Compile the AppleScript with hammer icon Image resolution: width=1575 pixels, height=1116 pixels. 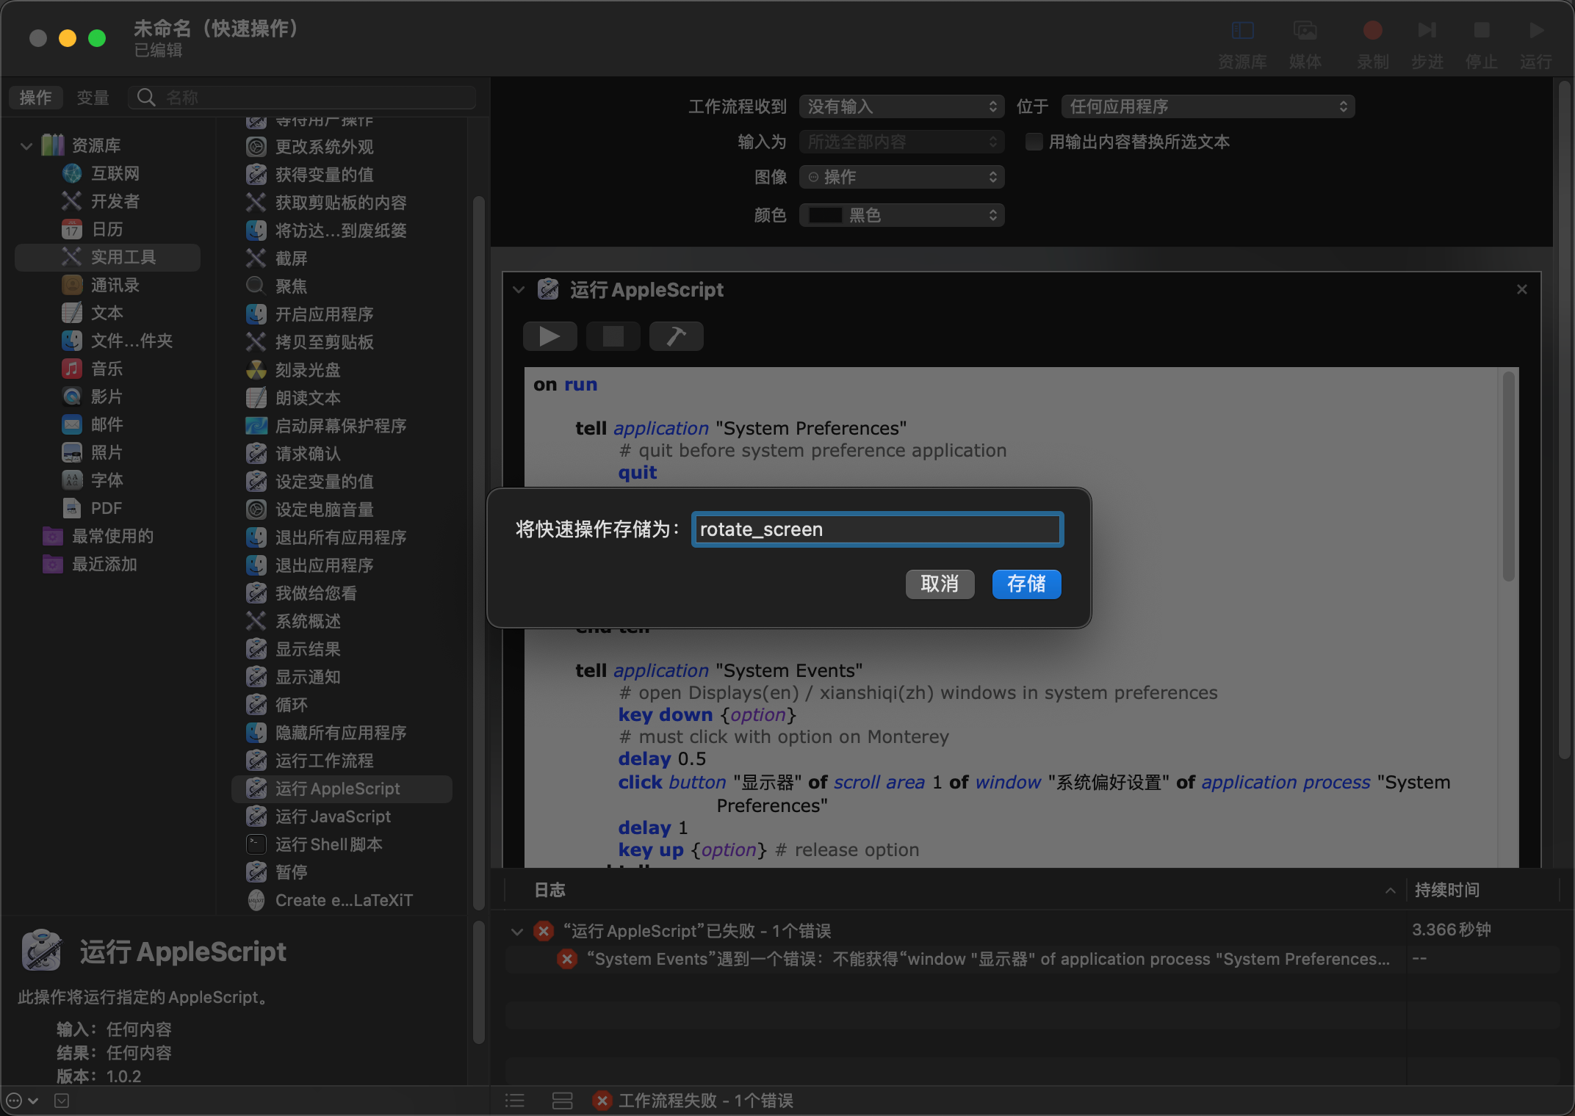[x=675, y=336]
